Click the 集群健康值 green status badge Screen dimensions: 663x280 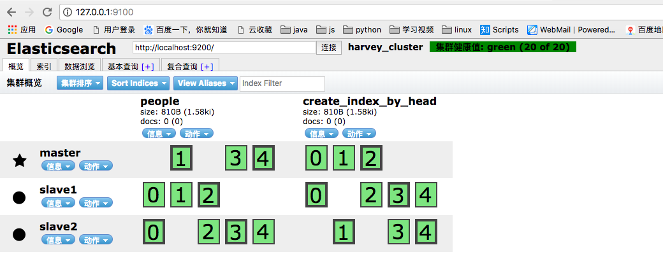pyautogui.click(x=503, y=47)
